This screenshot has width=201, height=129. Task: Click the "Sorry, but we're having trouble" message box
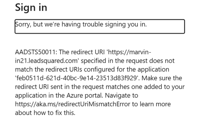(100, 27)
